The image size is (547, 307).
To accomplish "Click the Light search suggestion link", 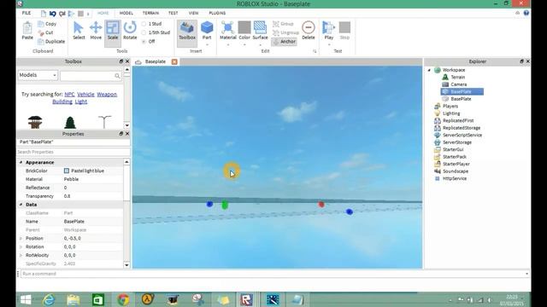I will pos(81,101).
